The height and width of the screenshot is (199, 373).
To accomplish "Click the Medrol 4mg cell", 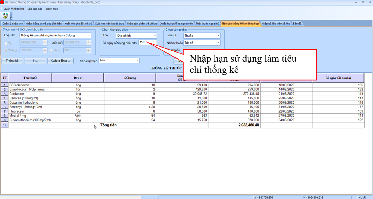I will coord(30,116).
